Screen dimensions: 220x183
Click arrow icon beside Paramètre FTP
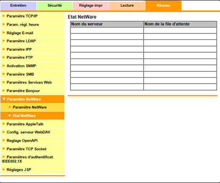click(x=4, y=57)
